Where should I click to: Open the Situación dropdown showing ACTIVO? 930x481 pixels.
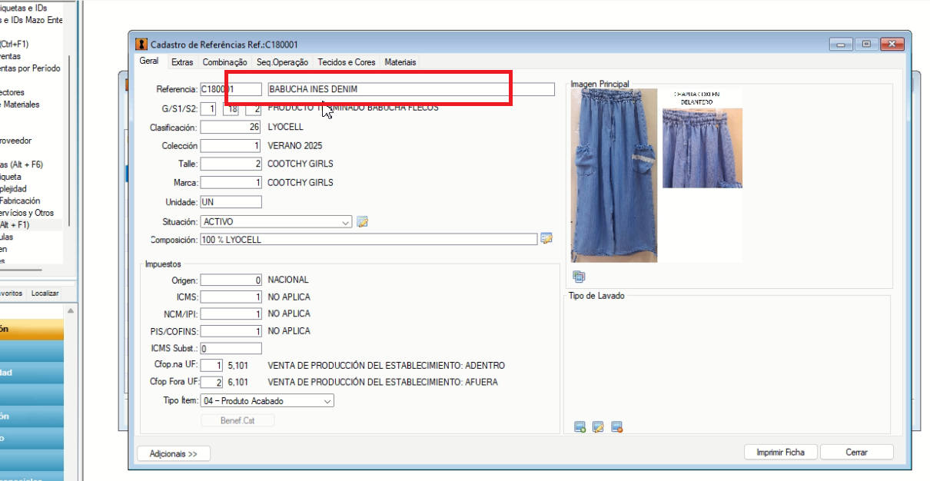pos(276,221)
